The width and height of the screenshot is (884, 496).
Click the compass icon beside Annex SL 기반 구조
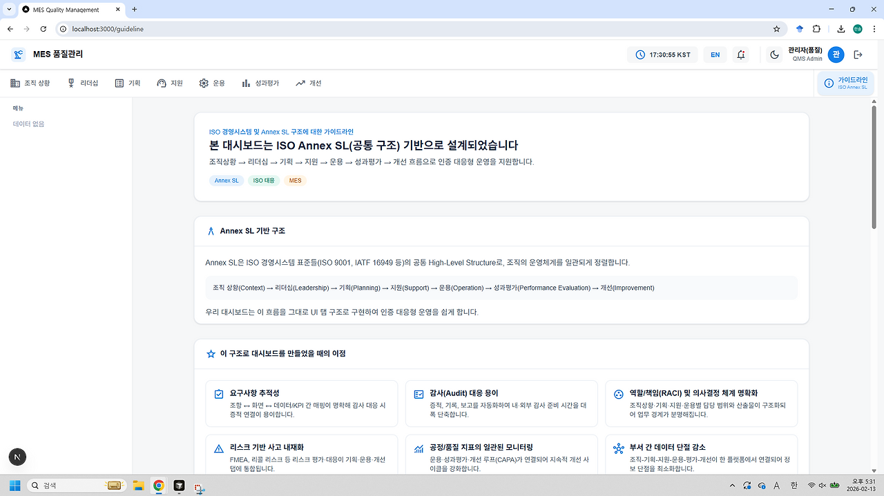tap(211, 231)
